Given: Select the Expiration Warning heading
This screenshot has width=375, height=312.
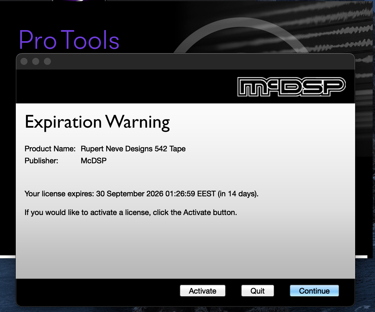Looking at the screenshot, I should point(97,122).
